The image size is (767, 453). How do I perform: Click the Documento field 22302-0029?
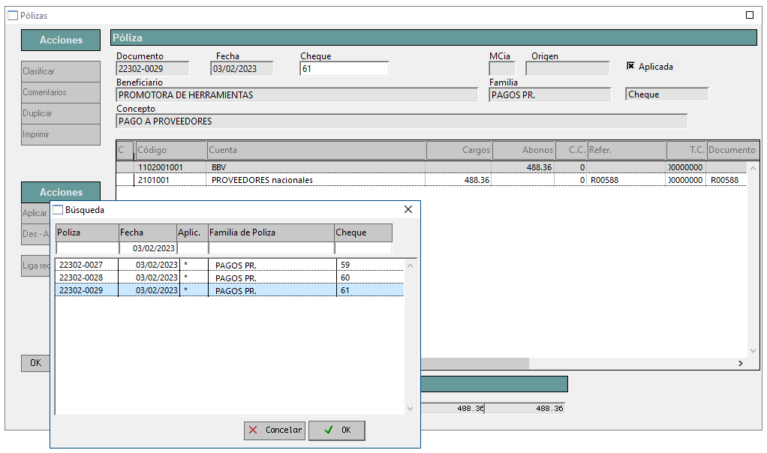point(152,69)
